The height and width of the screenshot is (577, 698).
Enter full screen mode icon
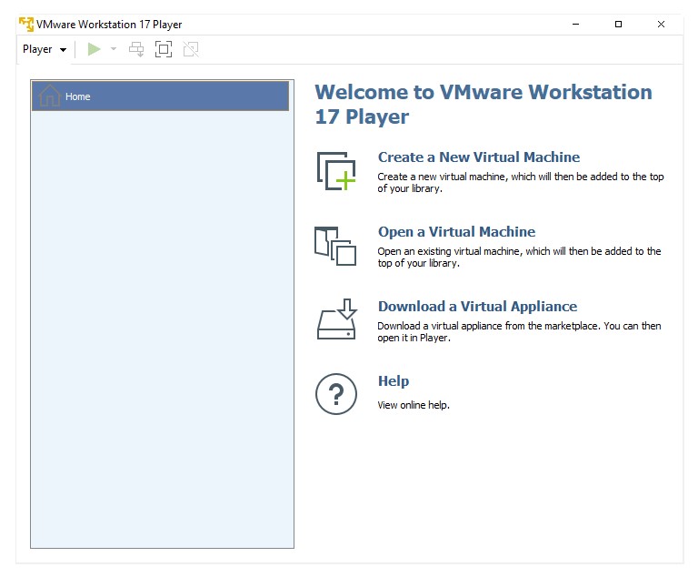164,49
